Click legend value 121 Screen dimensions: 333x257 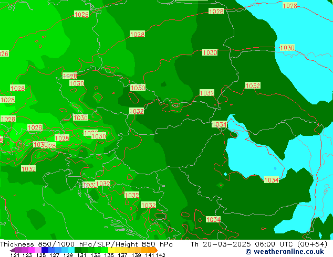pos(15,255)
